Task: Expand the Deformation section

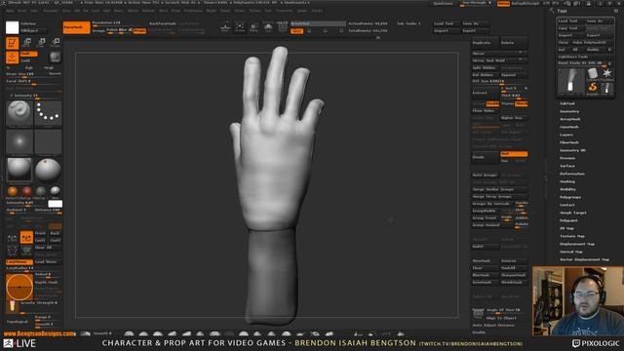Action: point(572,174)
